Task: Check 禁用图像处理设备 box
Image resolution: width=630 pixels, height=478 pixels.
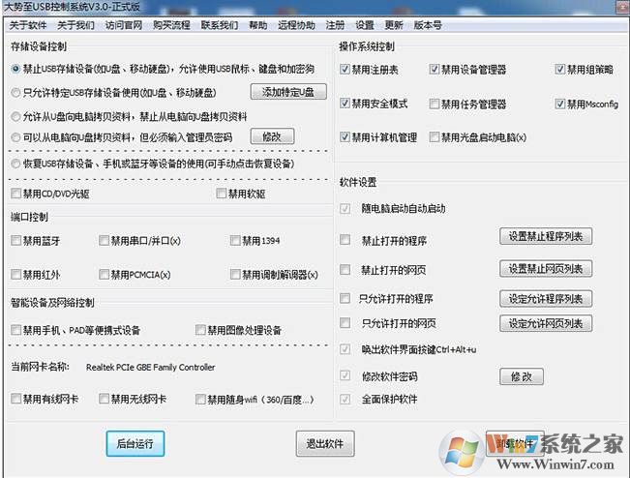Action: point(200,330)
